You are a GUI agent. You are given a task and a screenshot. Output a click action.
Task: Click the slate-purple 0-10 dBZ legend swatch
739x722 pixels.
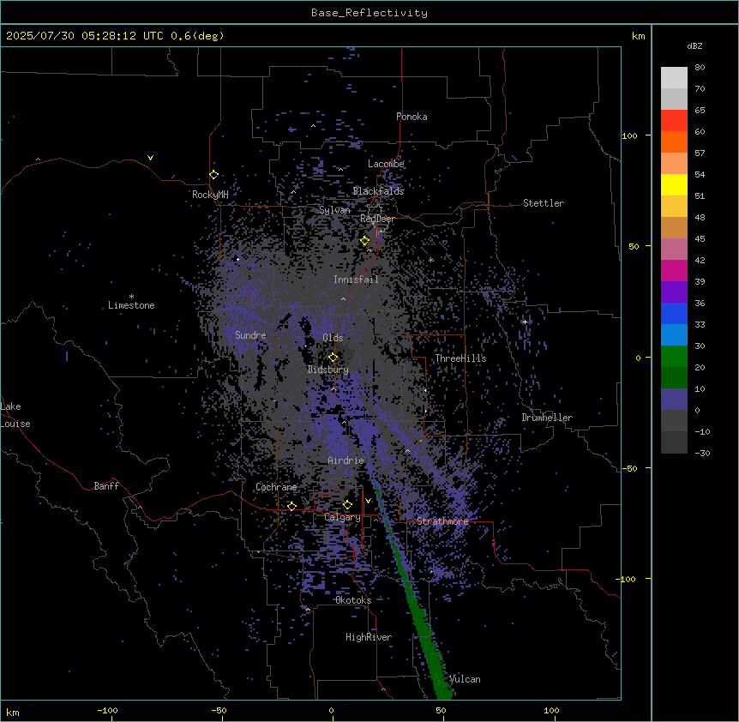coord(674,400)
